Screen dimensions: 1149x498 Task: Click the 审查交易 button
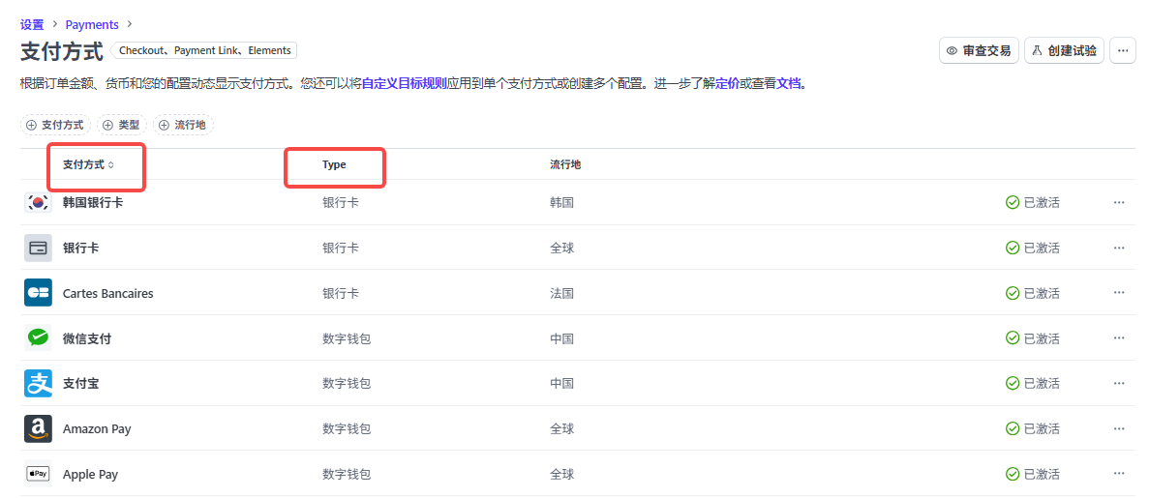click(979, 50)
